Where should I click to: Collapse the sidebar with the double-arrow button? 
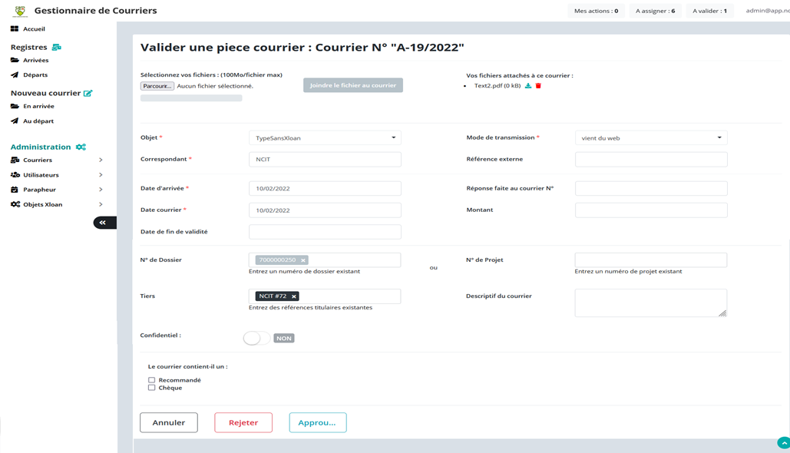[x=104, y=223]
